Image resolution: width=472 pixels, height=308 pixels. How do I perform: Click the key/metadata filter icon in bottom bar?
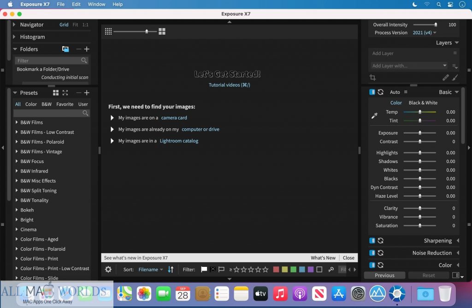pos(331,269)
